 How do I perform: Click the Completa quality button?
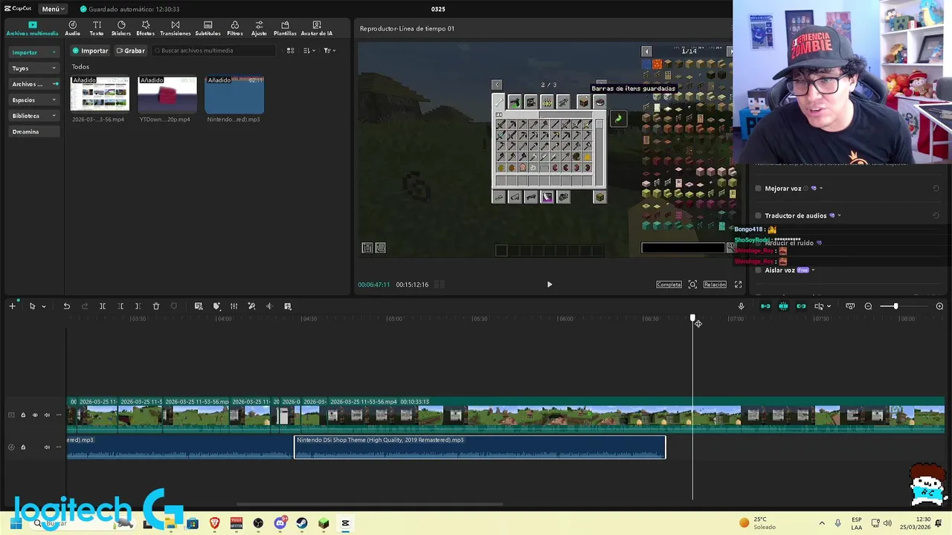[x=669, y=285]
